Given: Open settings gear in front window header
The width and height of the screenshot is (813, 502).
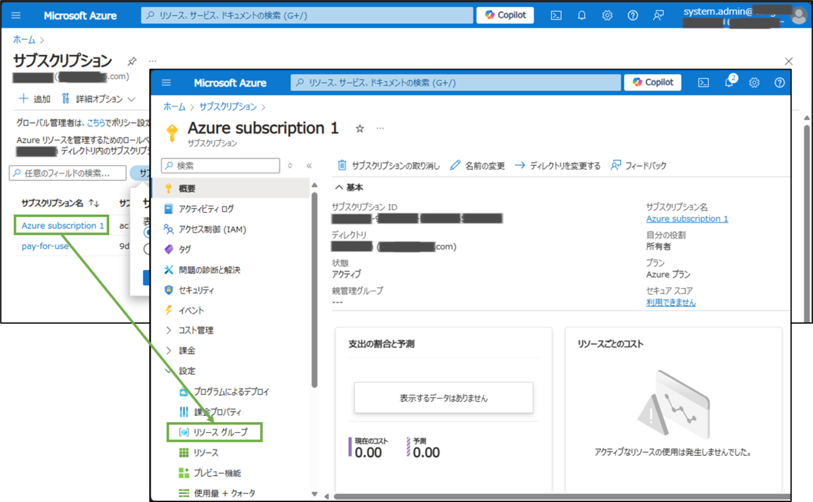Looking at the screenshot, I should pyautogui.click(x=754, y=83).
